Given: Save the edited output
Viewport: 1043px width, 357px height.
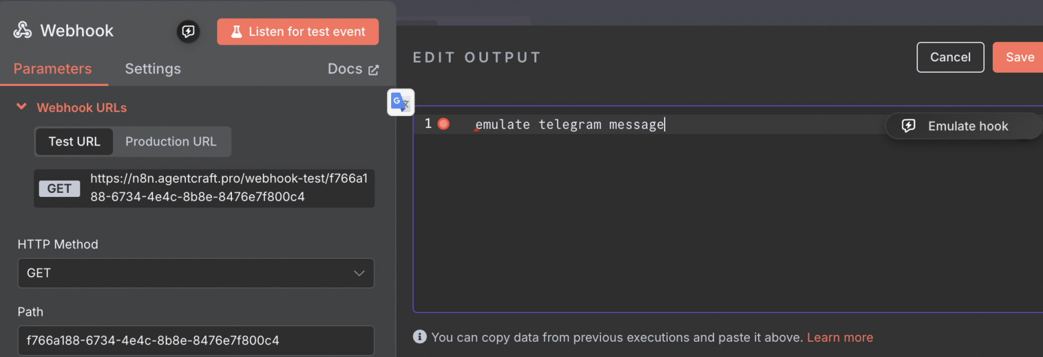Looking at the screenshot, I should (x=1020, y=57).
